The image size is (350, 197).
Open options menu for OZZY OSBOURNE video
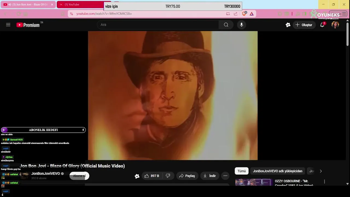[325, 181]
